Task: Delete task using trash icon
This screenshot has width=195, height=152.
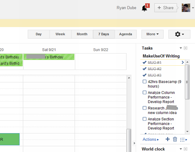Action: pyautogui.click(x=175, y=139)
